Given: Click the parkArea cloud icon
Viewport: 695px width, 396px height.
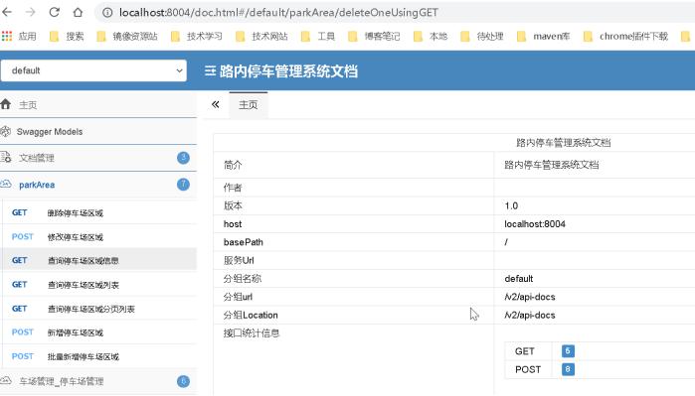Looking at the screenshot, I should 6,184.
